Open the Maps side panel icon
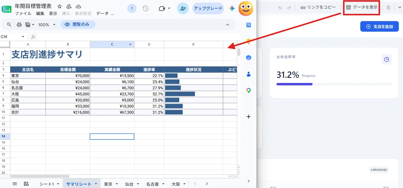The image size is (403, 188). click(249, 90)
